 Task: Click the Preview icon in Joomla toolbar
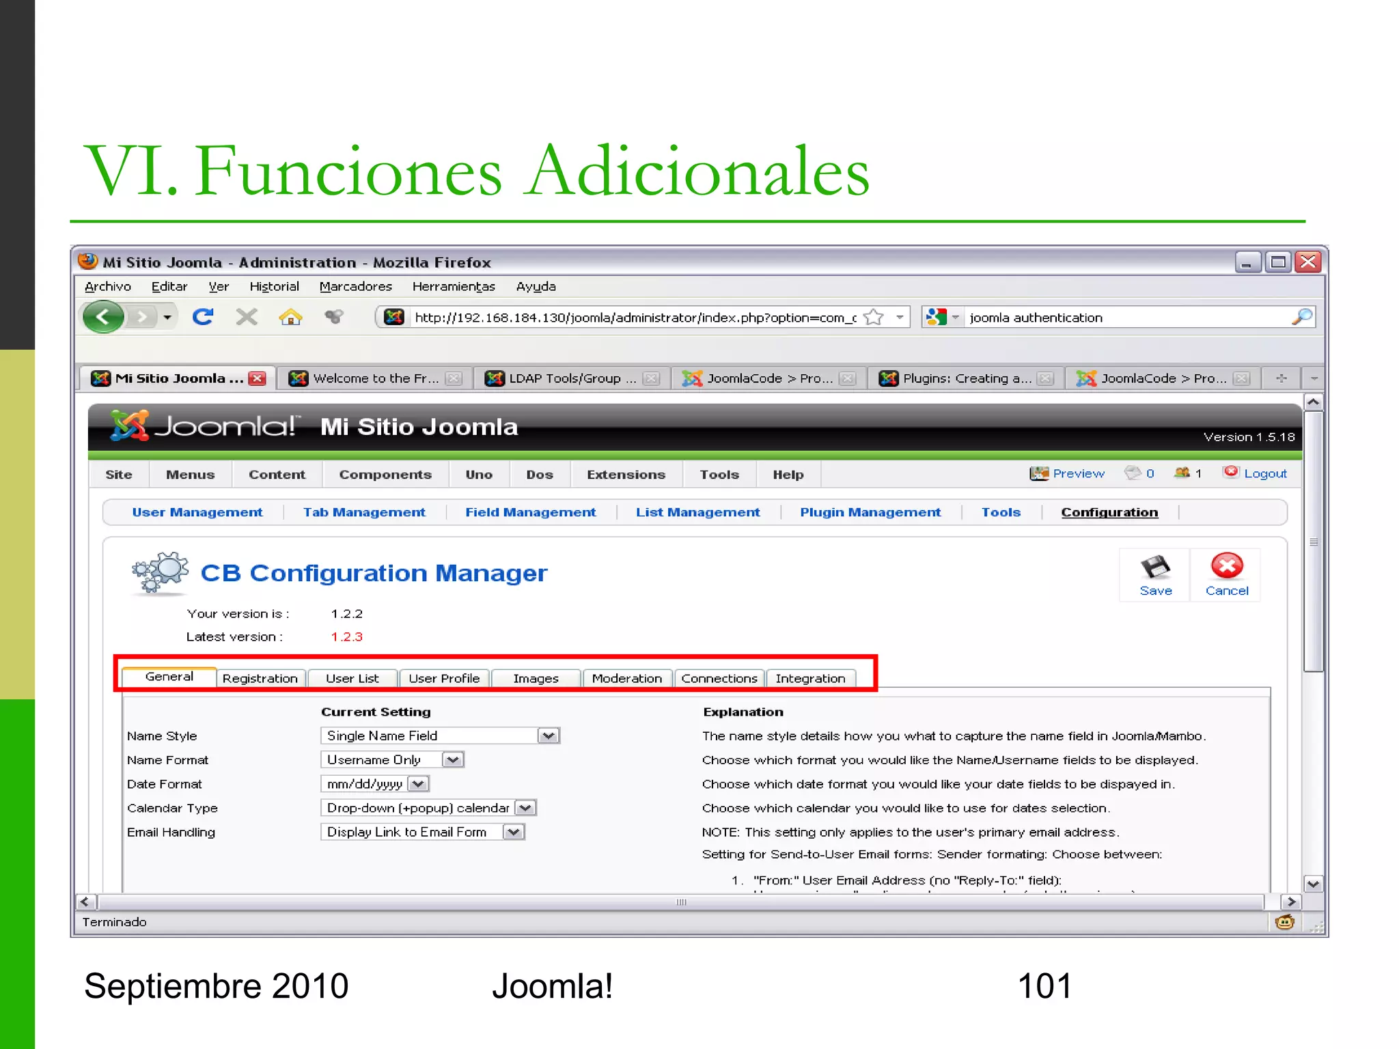(1039, 473)
